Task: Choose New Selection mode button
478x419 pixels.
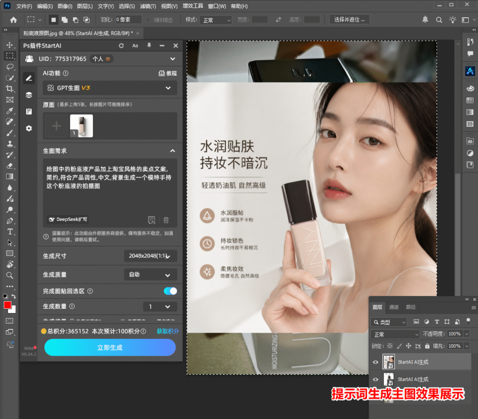Action: tap(53, 20)
